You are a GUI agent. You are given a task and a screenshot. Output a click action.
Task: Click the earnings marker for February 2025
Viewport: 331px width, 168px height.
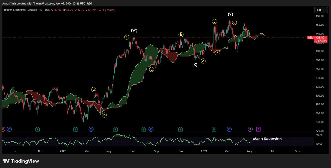[76, 129]
